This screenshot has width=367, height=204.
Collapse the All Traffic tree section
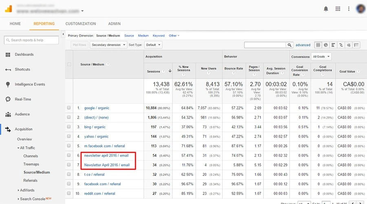coord(18,148)
